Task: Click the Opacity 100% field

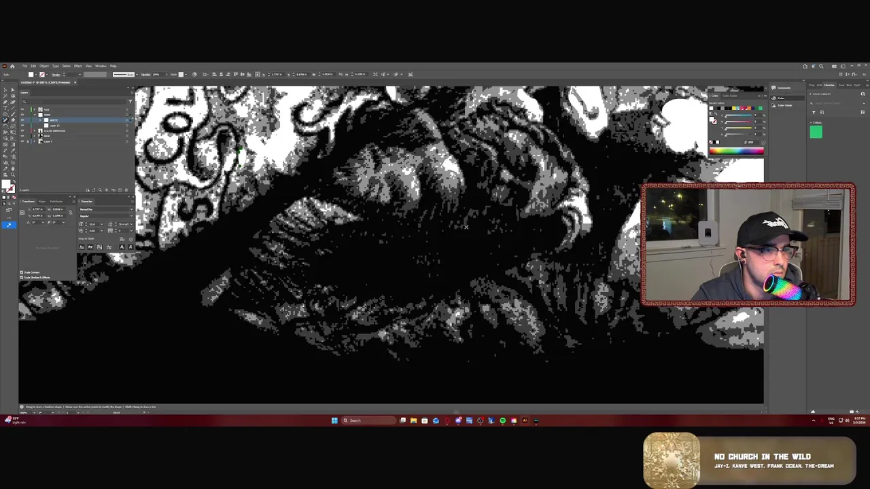Action: pyautogui.click(x=157, y=74)
